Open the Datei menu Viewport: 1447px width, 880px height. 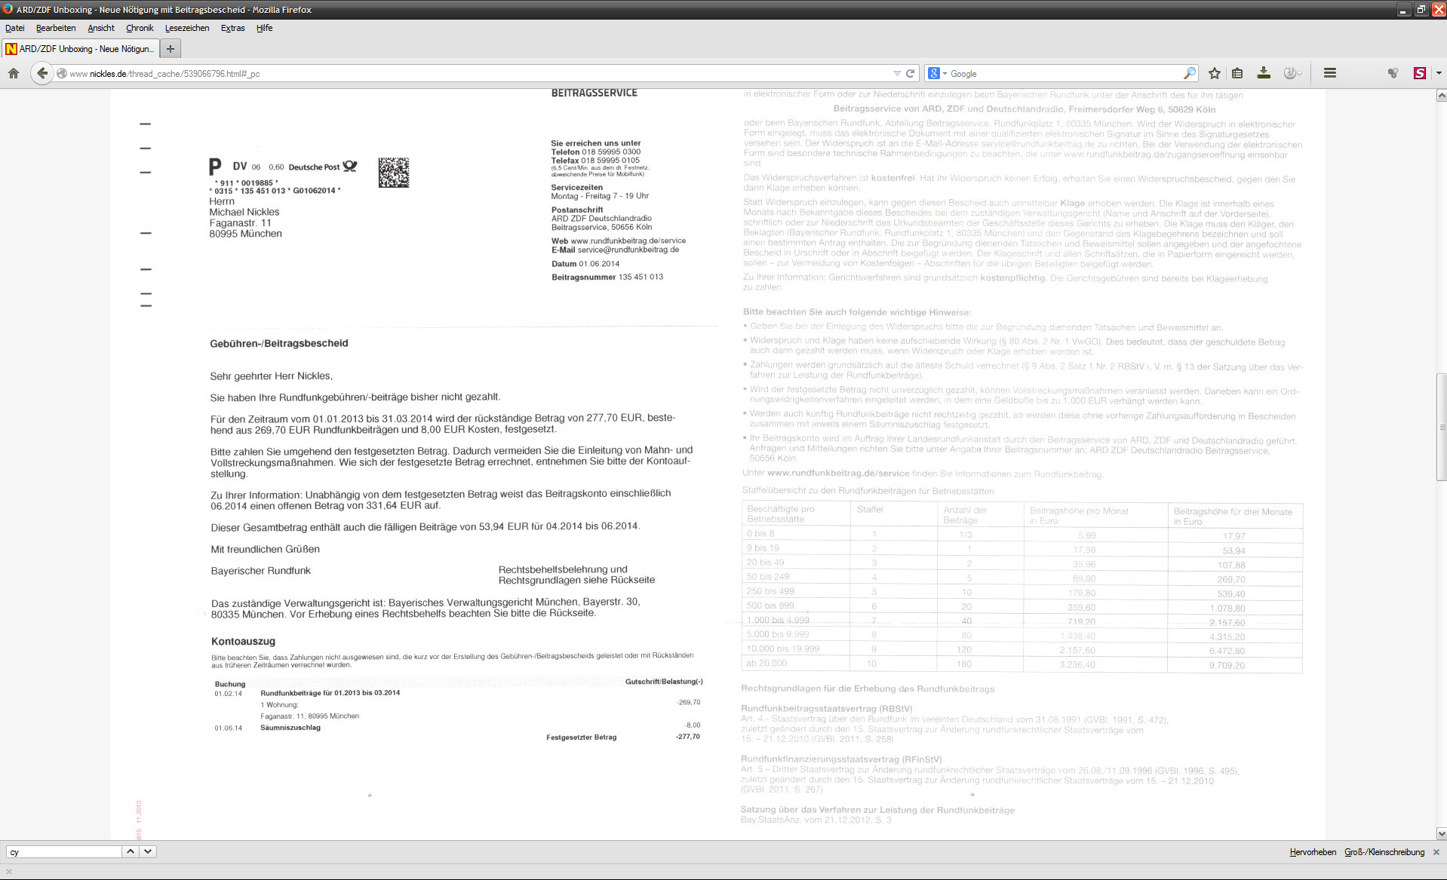coord(15,28)
